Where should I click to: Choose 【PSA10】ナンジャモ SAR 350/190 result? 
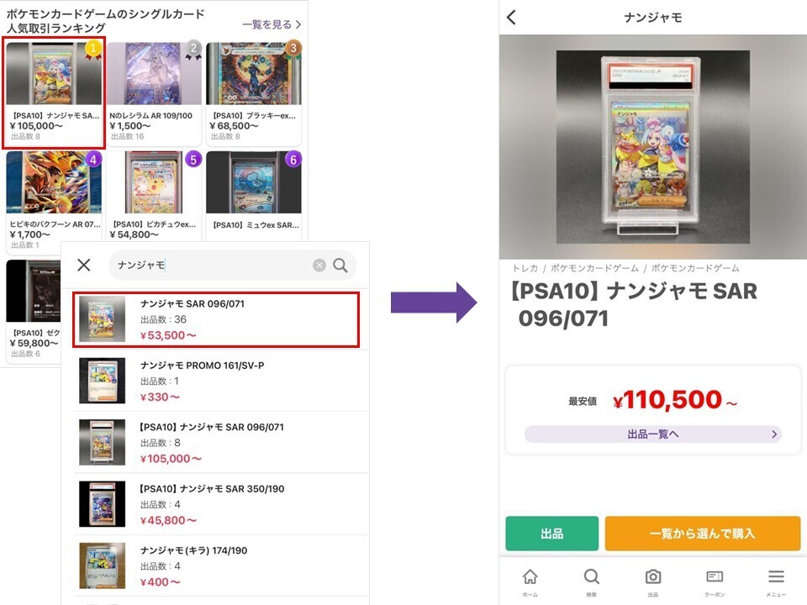tap(216, 504)
